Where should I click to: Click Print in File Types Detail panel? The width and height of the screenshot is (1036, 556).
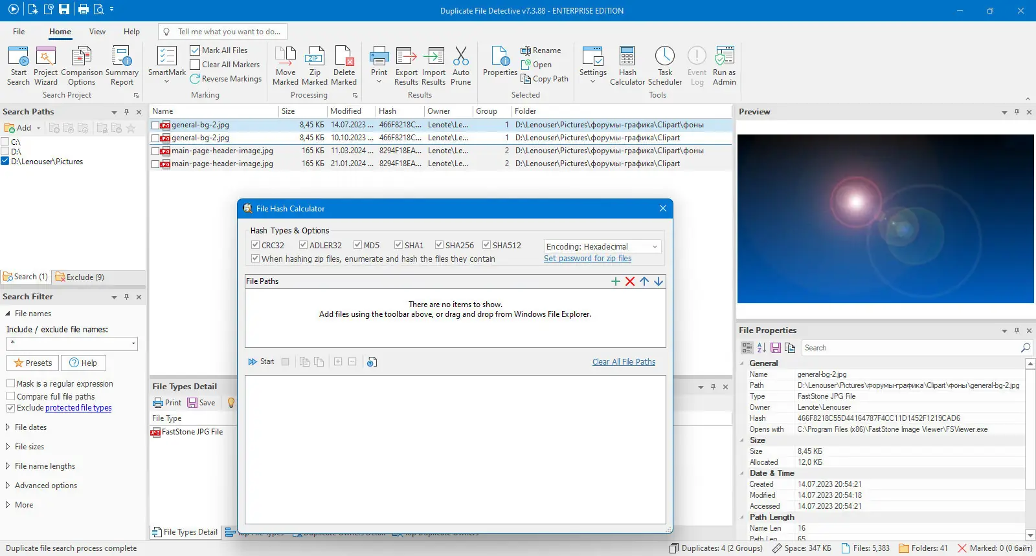167,403
